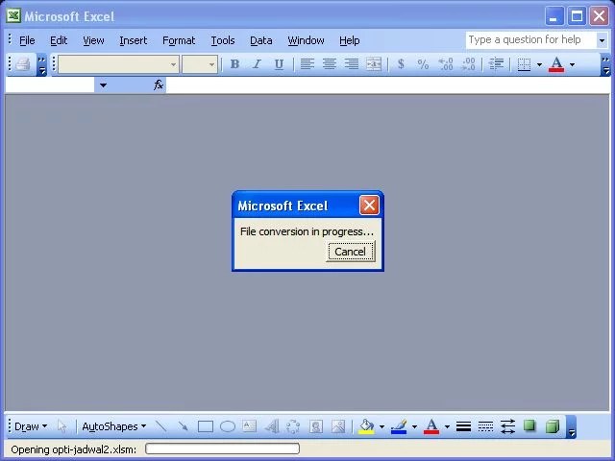
Task: Cancel the file conversion
Action: tap(350, 252)
